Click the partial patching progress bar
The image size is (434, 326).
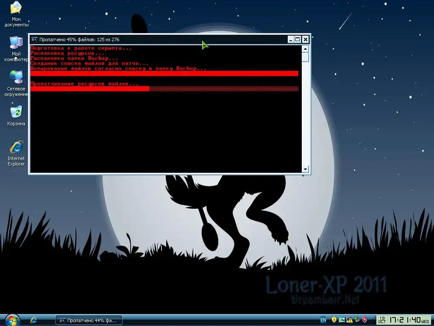click(x=164, y=89)
